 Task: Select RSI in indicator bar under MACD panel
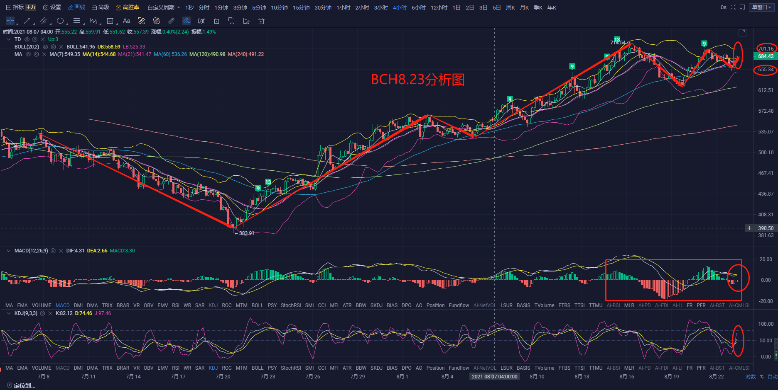(176, 305)
